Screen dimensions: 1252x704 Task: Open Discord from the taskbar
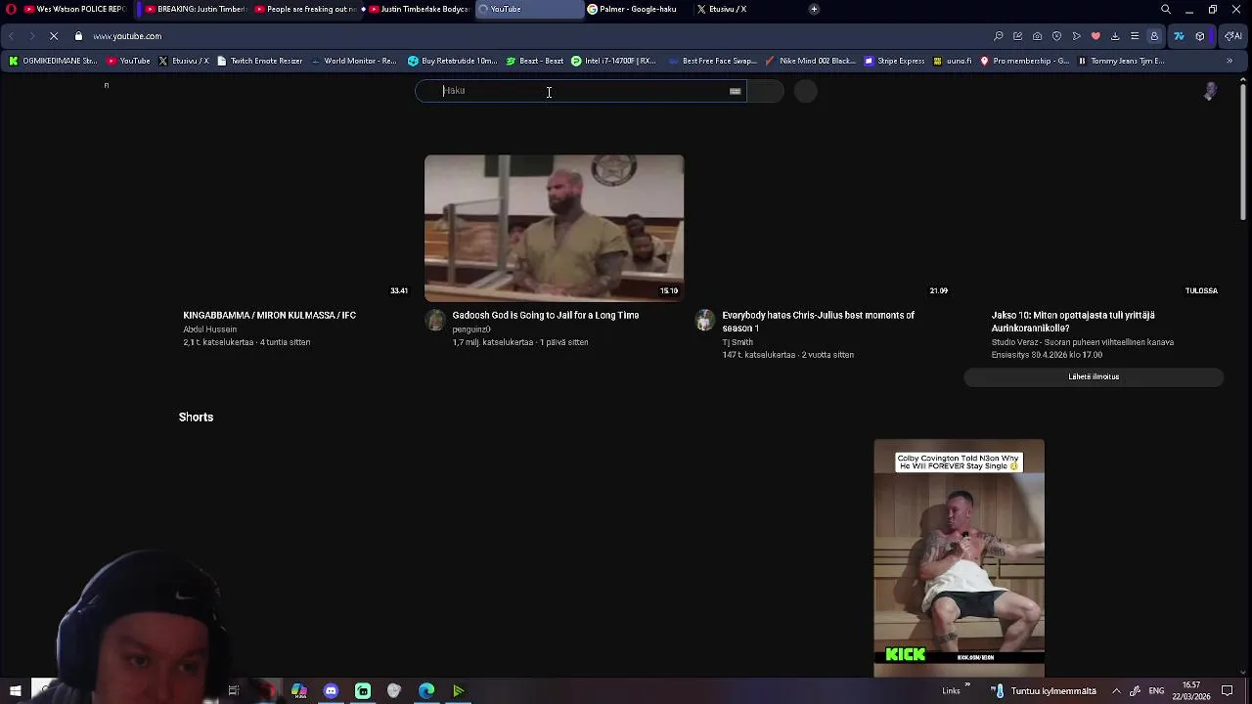coord(331,691)
